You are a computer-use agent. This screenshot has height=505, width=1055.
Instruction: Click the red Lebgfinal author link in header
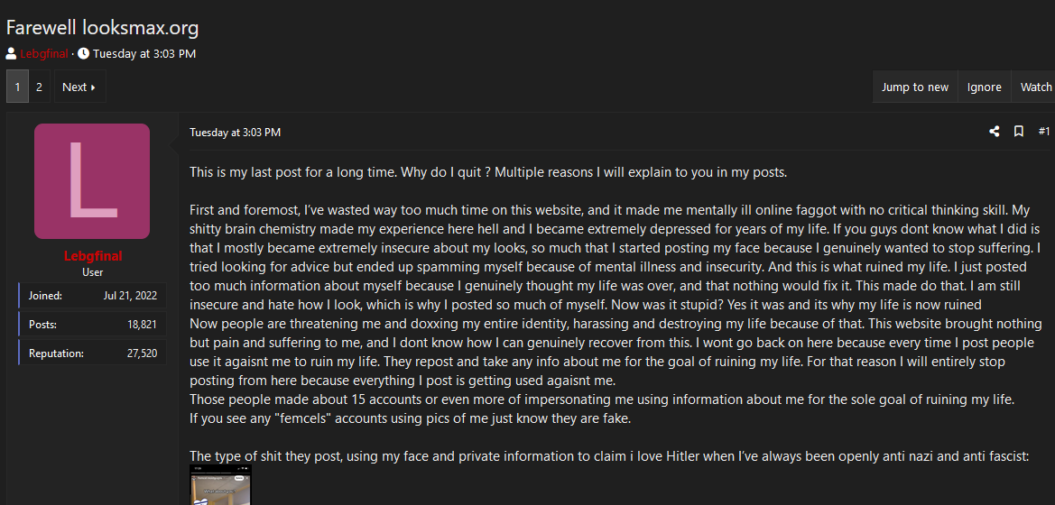(43, 53)
